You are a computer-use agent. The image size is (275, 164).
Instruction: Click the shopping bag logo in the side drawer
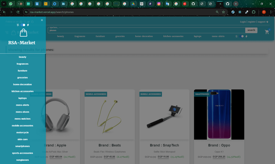(x=23, y=33)
